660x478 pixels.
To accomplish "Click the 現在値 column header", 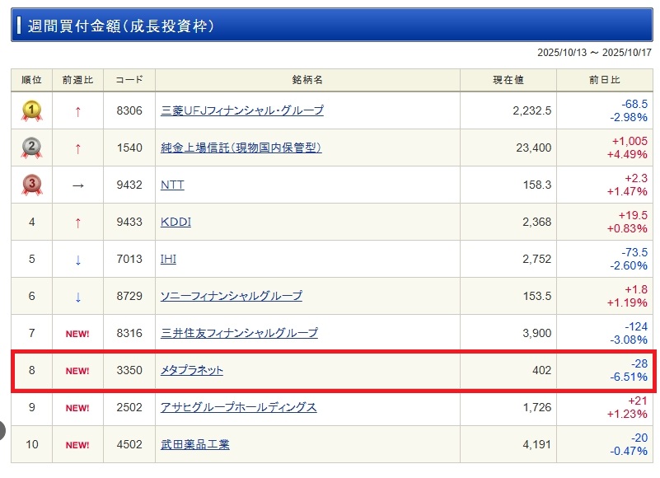I will click(508, 80).
